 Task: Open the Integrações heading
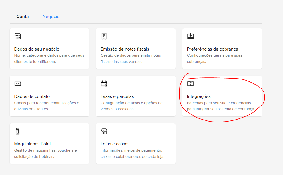pyautogui.click(x=199, y=96)
